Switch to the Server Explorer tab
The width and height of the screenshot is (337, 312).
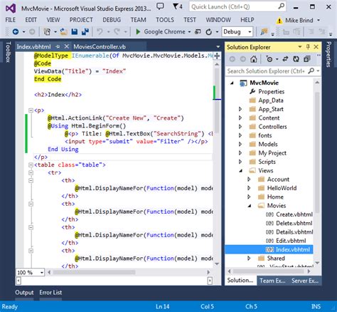point(305,281)
